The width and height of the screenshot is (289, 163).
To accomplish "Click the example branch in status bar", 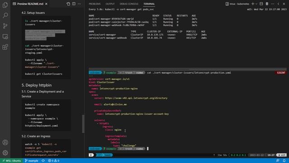I will (31, 161).
